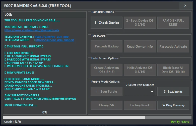Click the '2-Select Port Number' label
Screen dimensions: 196x126
pyautogui.click(x=140, y=85)
